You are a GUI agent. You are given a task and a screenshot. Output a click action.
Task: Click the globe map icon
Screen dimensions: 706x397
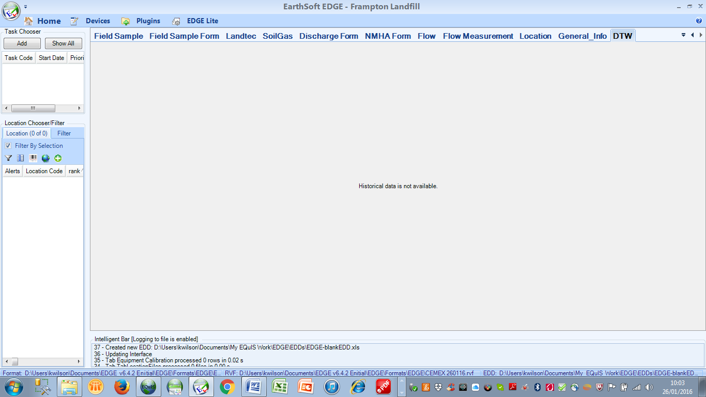coord(45,158)
